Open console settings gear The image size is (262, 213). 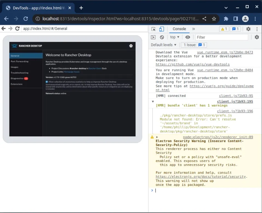[x=257, y=37]
